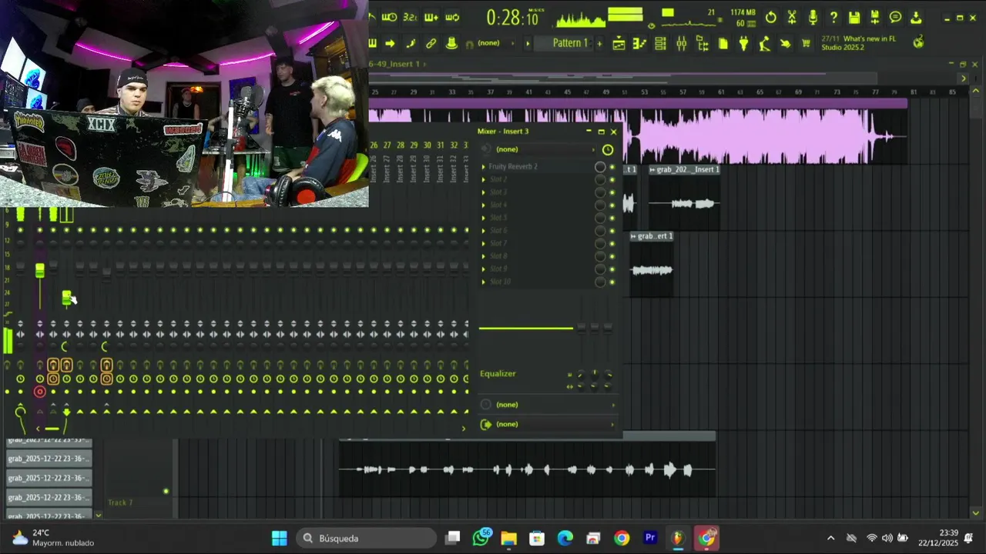Toggle the Slot 8 enable LED
The height and width of the screenshot is (554, 986).
click(x=612, y=256)
